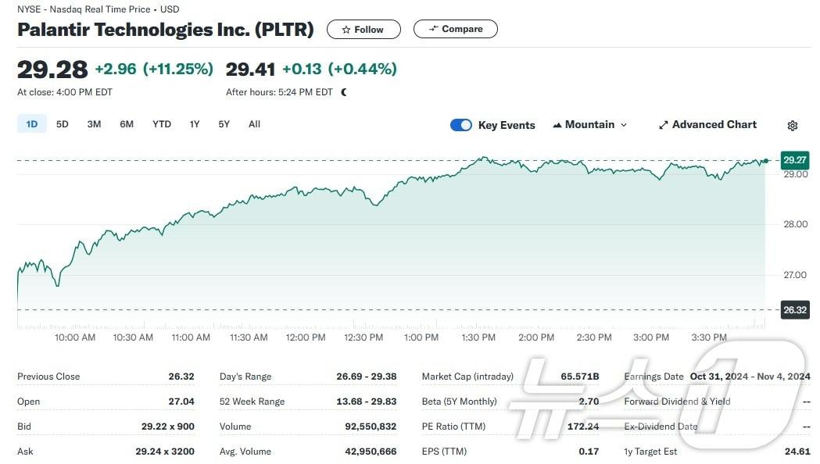Click the 29.27 current price marker
This screenshot has width=820, height=464.
pos(794,160)
